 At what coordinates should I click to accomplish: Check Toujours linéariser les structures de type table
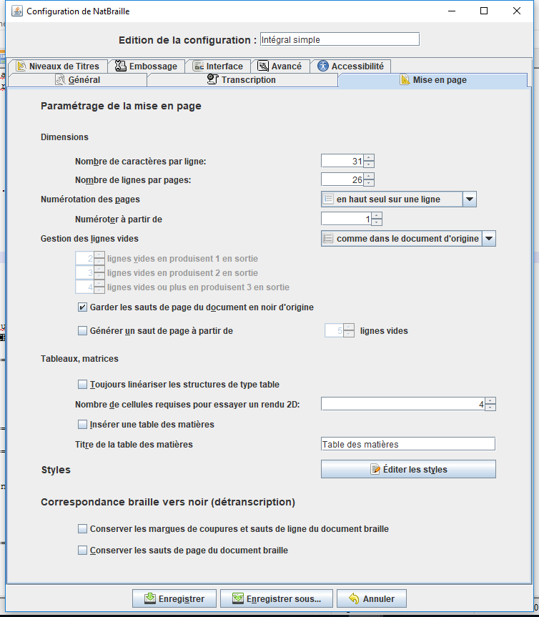point(82,385)
